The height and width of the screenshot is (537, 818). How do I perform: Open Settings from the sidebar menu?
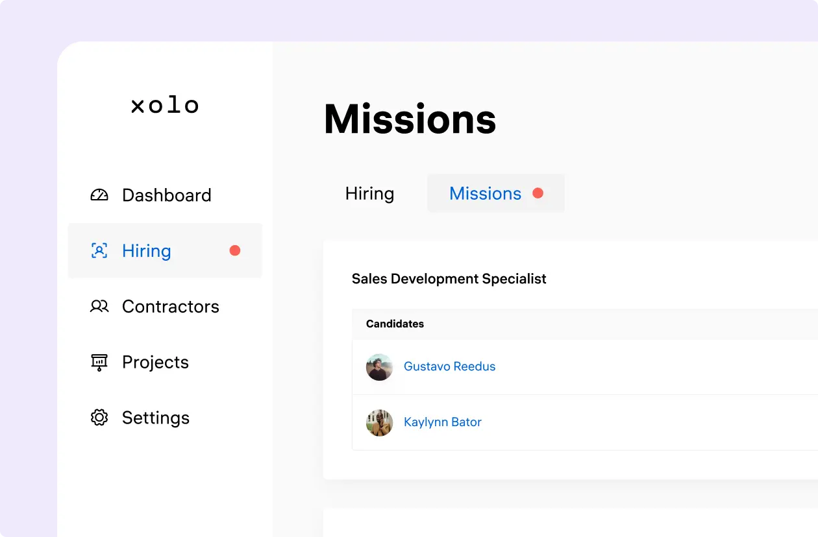pos(155,418)
